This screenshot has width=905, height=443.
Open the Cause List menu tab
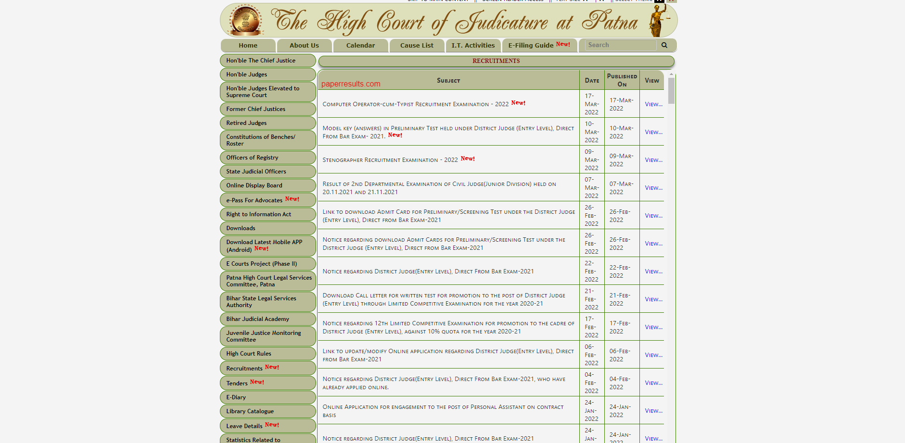click(417, 45)
